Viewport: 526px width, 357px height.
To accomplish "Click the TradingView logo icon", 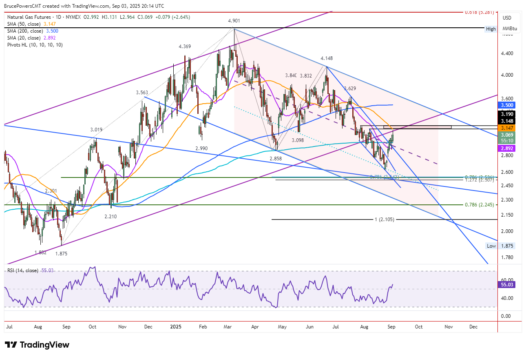I will coord(11,345).
